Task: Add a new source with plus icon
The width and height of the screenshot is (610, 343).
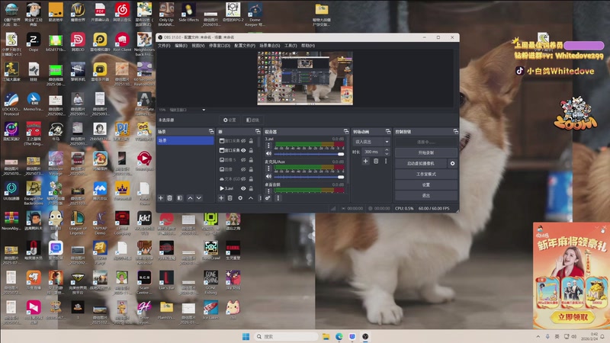Action: (x=221, y=198)
